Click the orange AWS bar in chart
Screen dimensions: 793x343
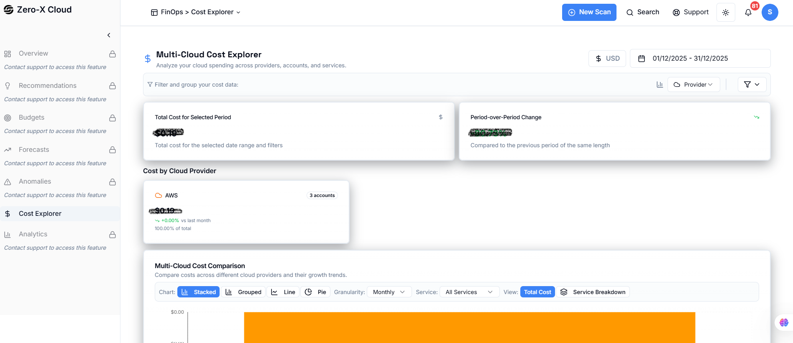coord(469,328)
